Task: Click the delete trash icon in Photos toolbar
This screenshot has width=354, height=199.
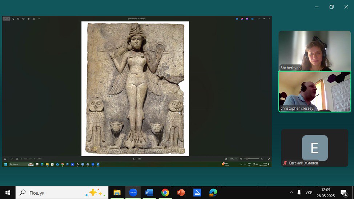Action: coord(18,19)
